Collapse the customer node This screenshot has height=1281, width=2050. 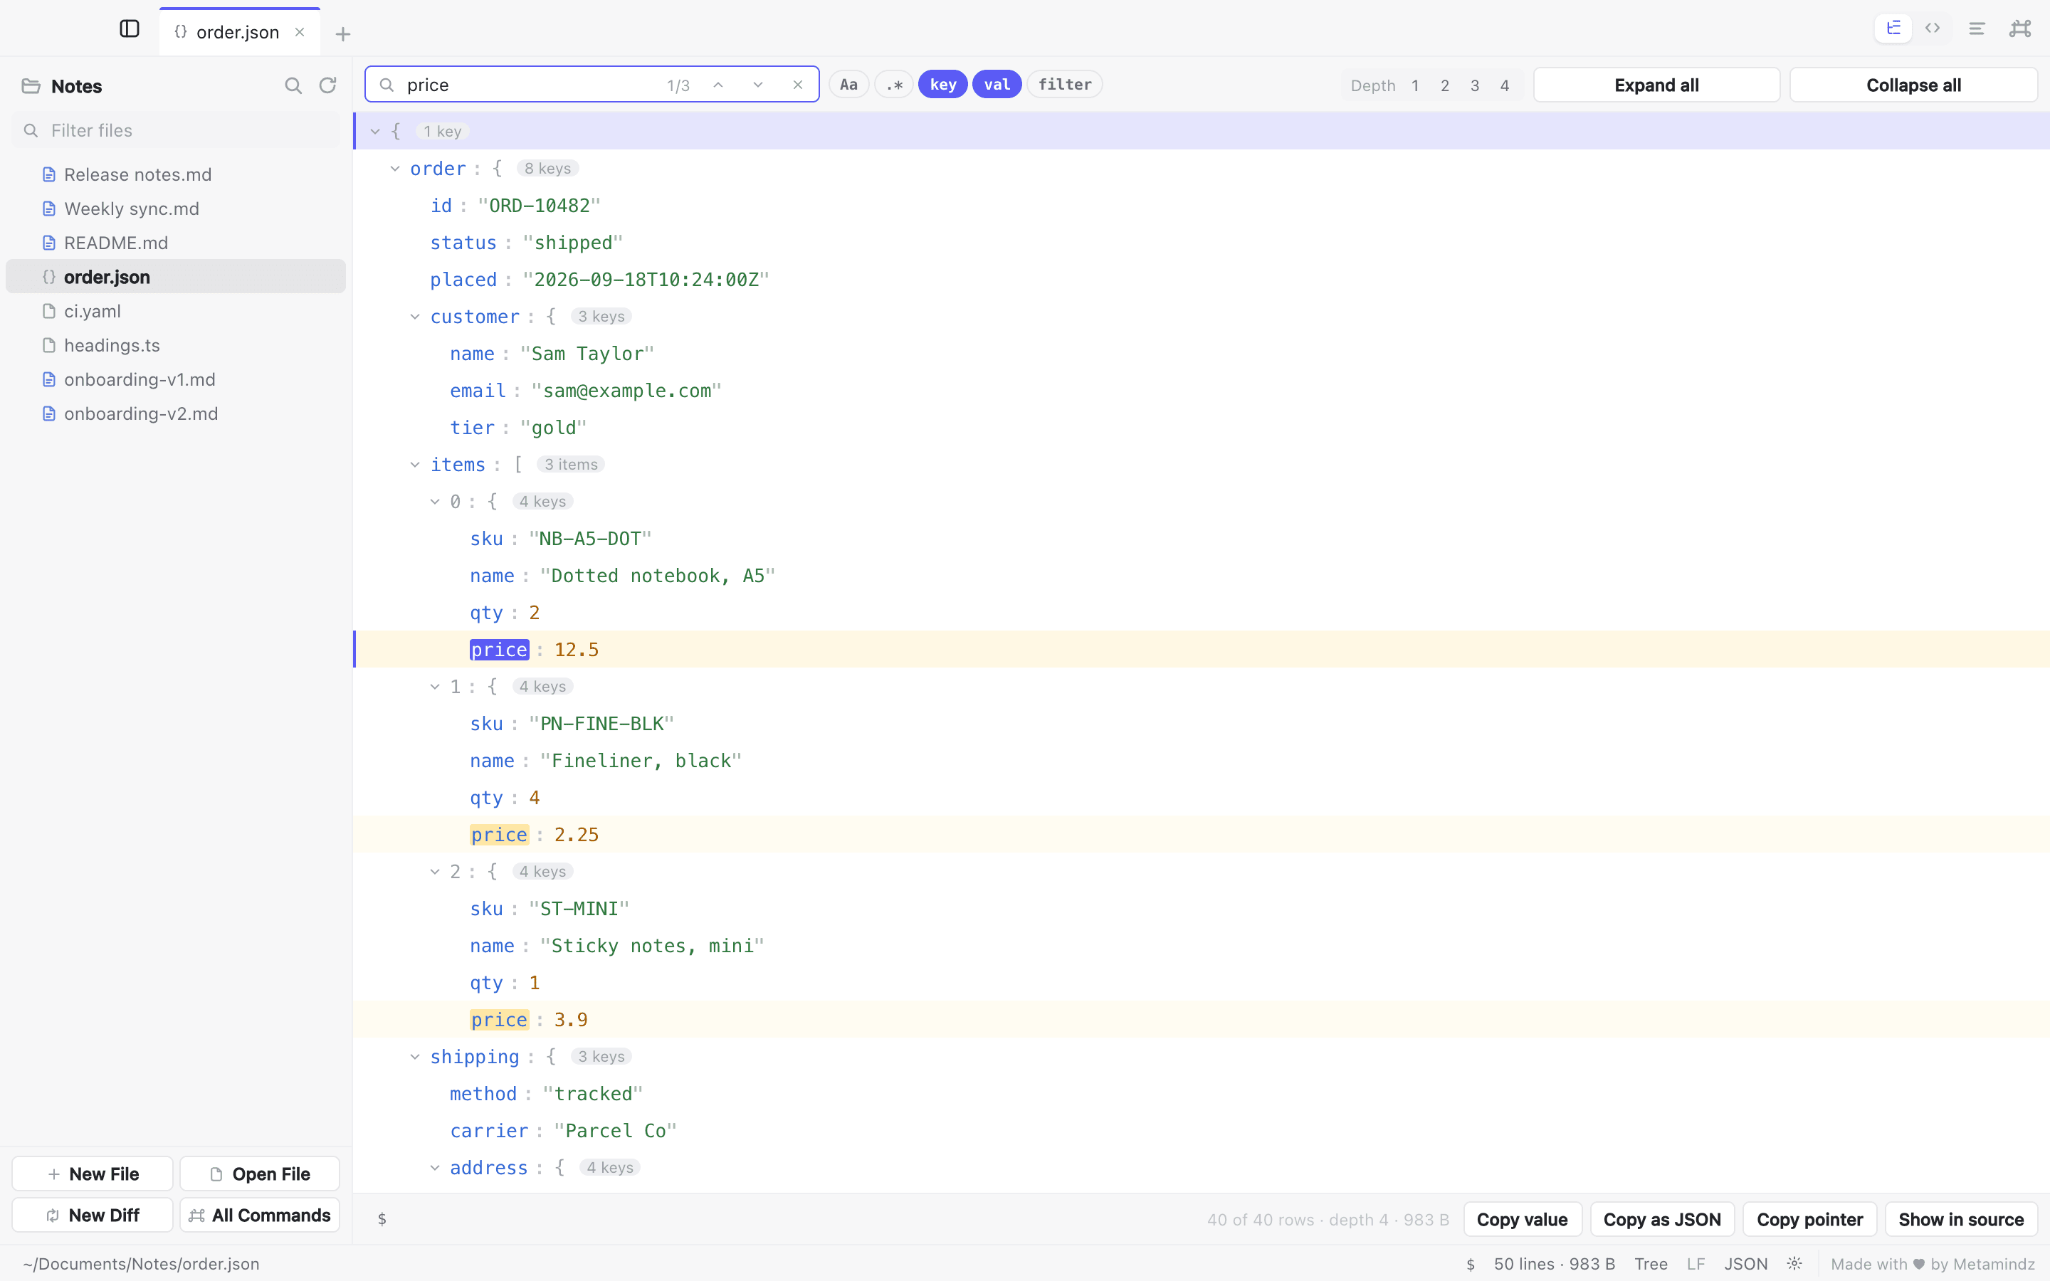point(415,317)
